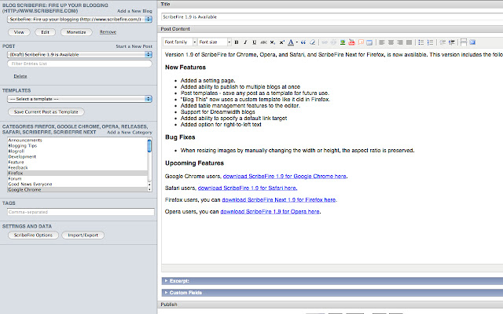This screenshot has height=314, width=503.
Task: Justify text fully
Action: 409,42
